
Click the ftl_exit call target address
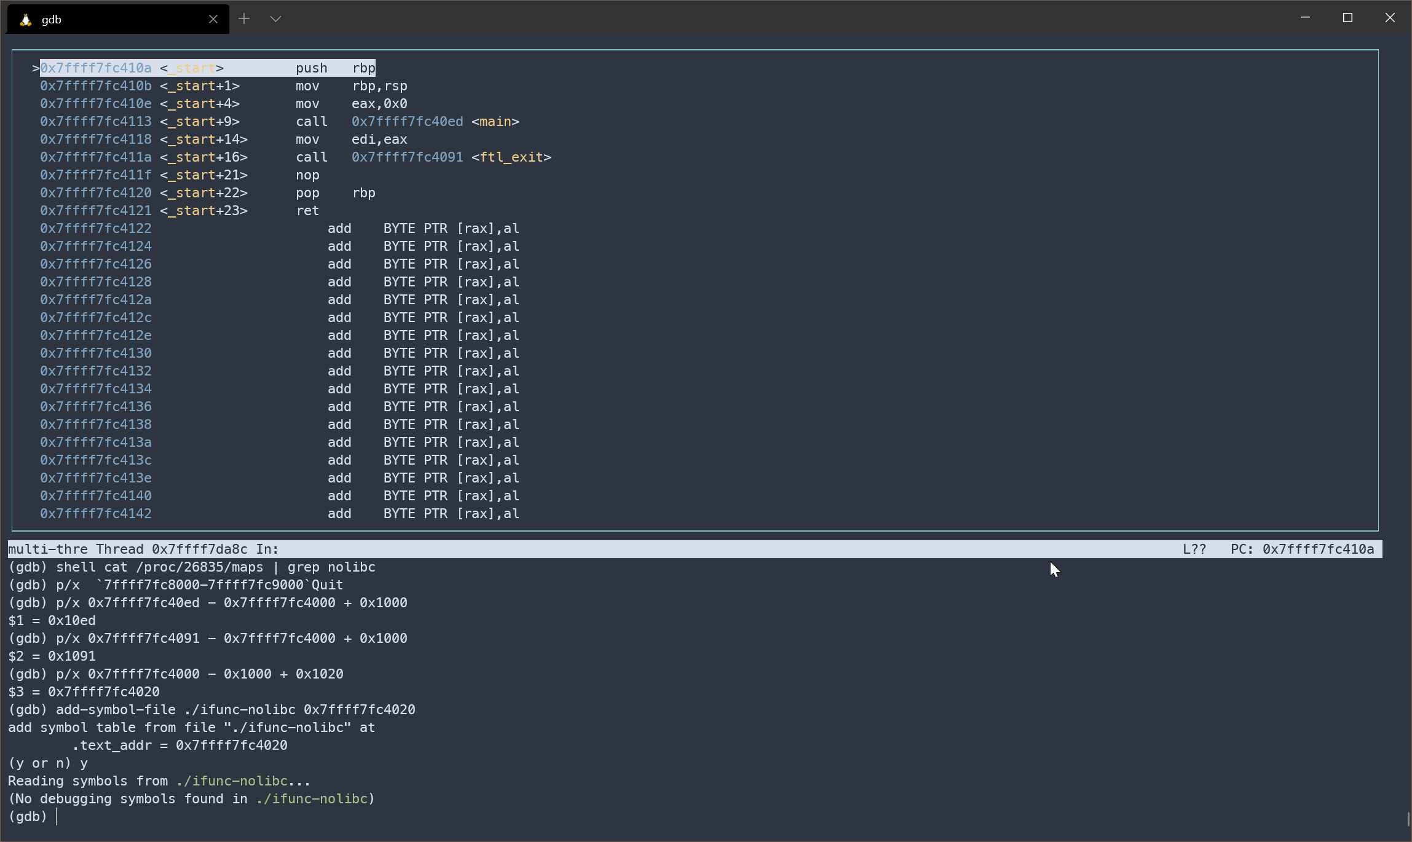pyautogui.click(x=407, y=157)
